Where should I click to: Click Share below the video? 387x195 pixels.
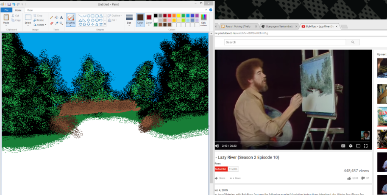pyautogui.click(x=220, y=178)
